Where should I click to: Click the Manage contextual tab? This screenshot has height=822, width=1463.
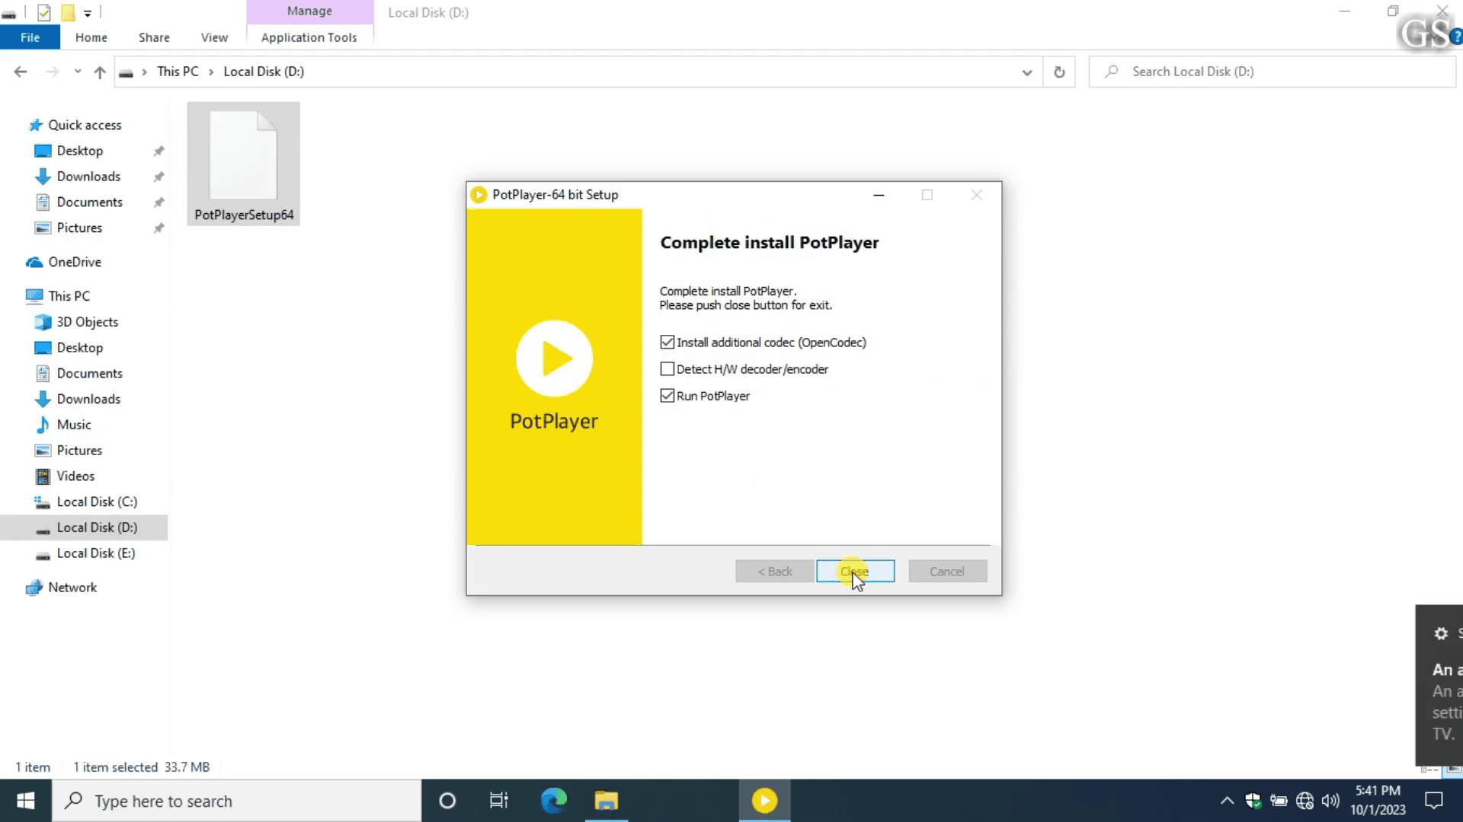[x=309, y=11]
